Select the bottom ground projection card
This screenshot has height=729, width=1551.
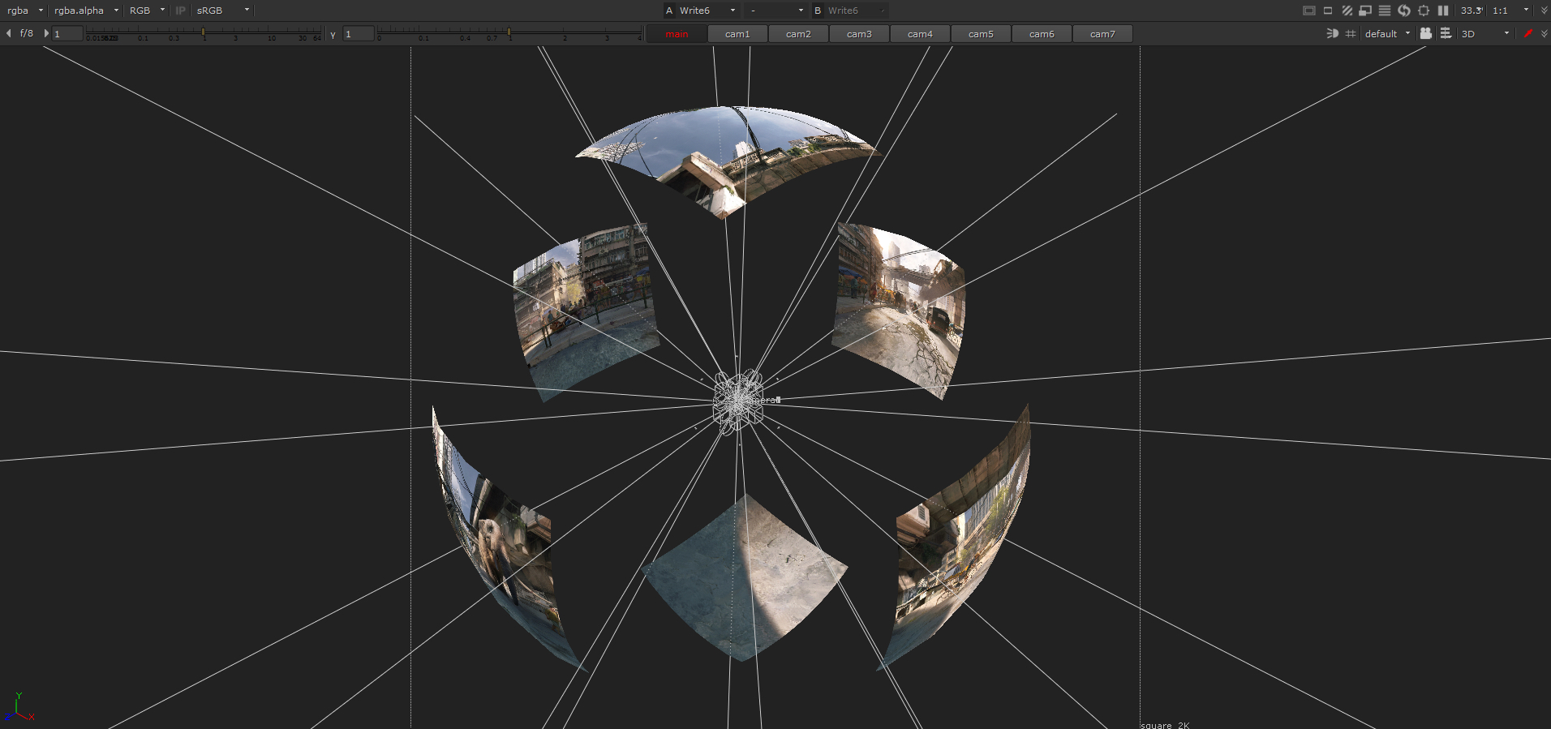click(x=744, y=577)
